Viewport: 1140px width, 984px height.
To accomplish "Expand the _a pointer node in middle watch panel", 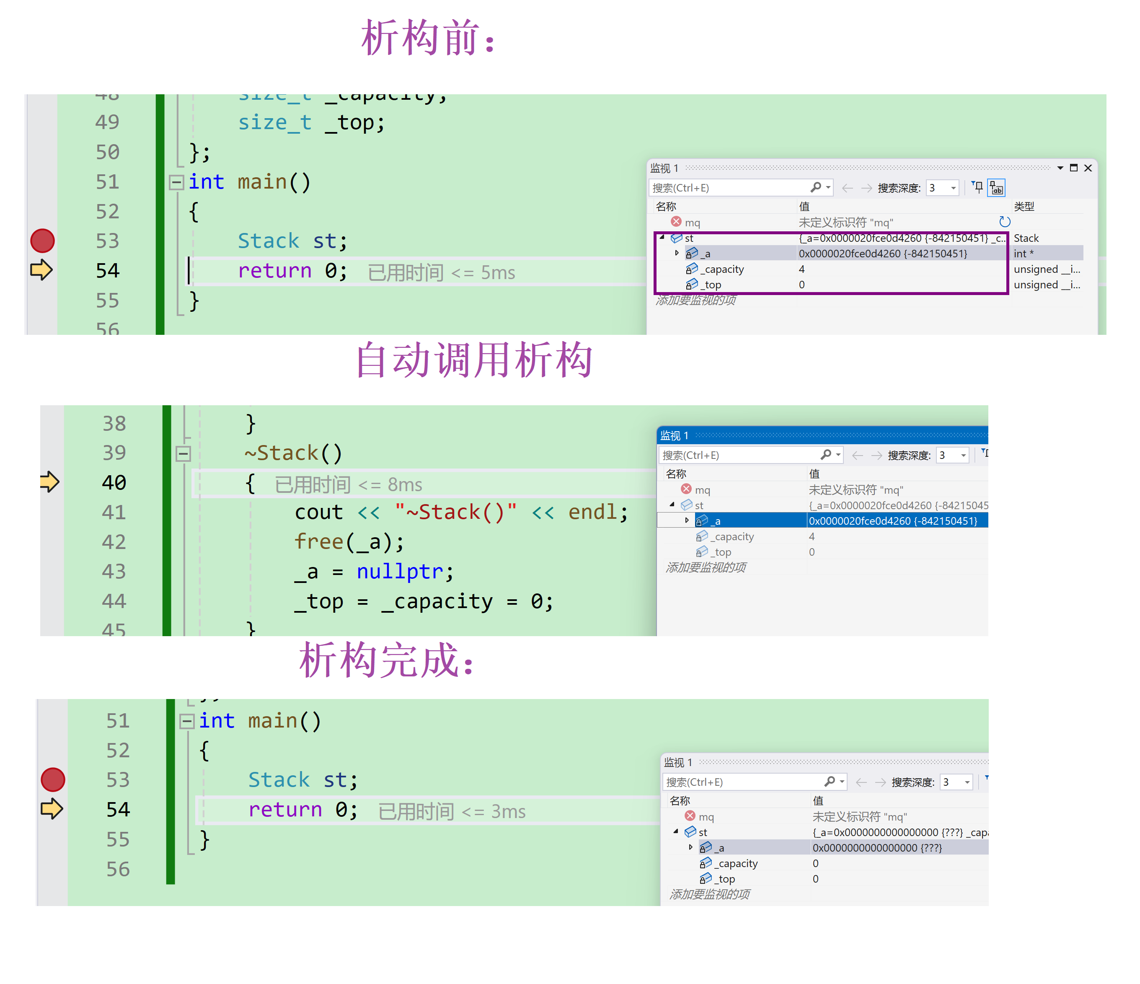I will coord(687,520).
